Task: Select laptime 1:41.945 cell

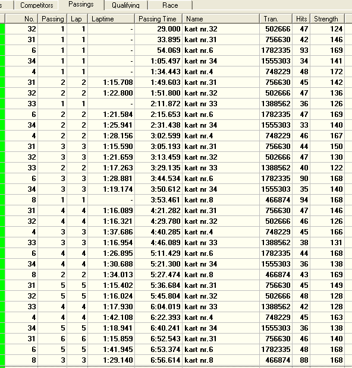Action: point(111,349)
